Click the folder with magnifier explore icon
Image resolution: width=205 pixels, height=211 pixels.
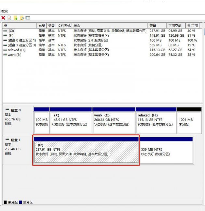pyautogui.click(x=22, y=18)
